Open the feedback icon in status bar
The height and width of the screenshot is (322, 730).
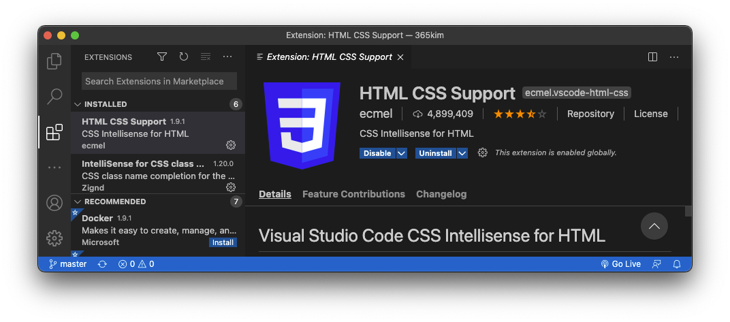click(657, 264)
